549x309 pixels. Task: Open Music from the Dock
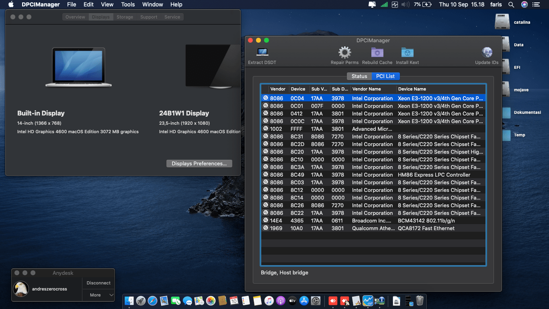point(269,301)
